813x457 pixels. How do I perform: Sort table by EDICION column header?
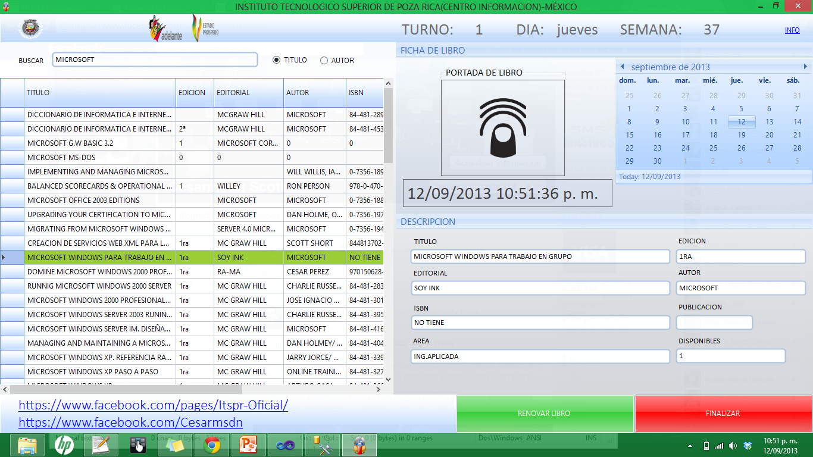[x=195, y=93]
